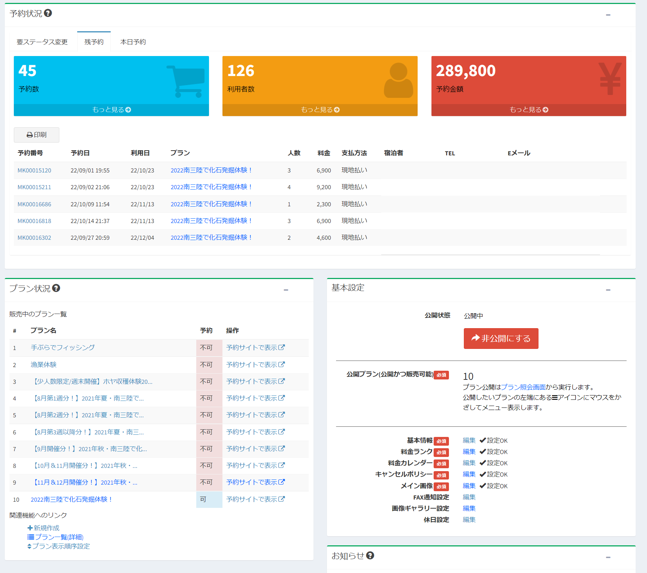Click 予約サイトで表示 for plan row 7
The height and width of the screenshot is (573, 647).
pyautogui.click(x=256, y=449)
